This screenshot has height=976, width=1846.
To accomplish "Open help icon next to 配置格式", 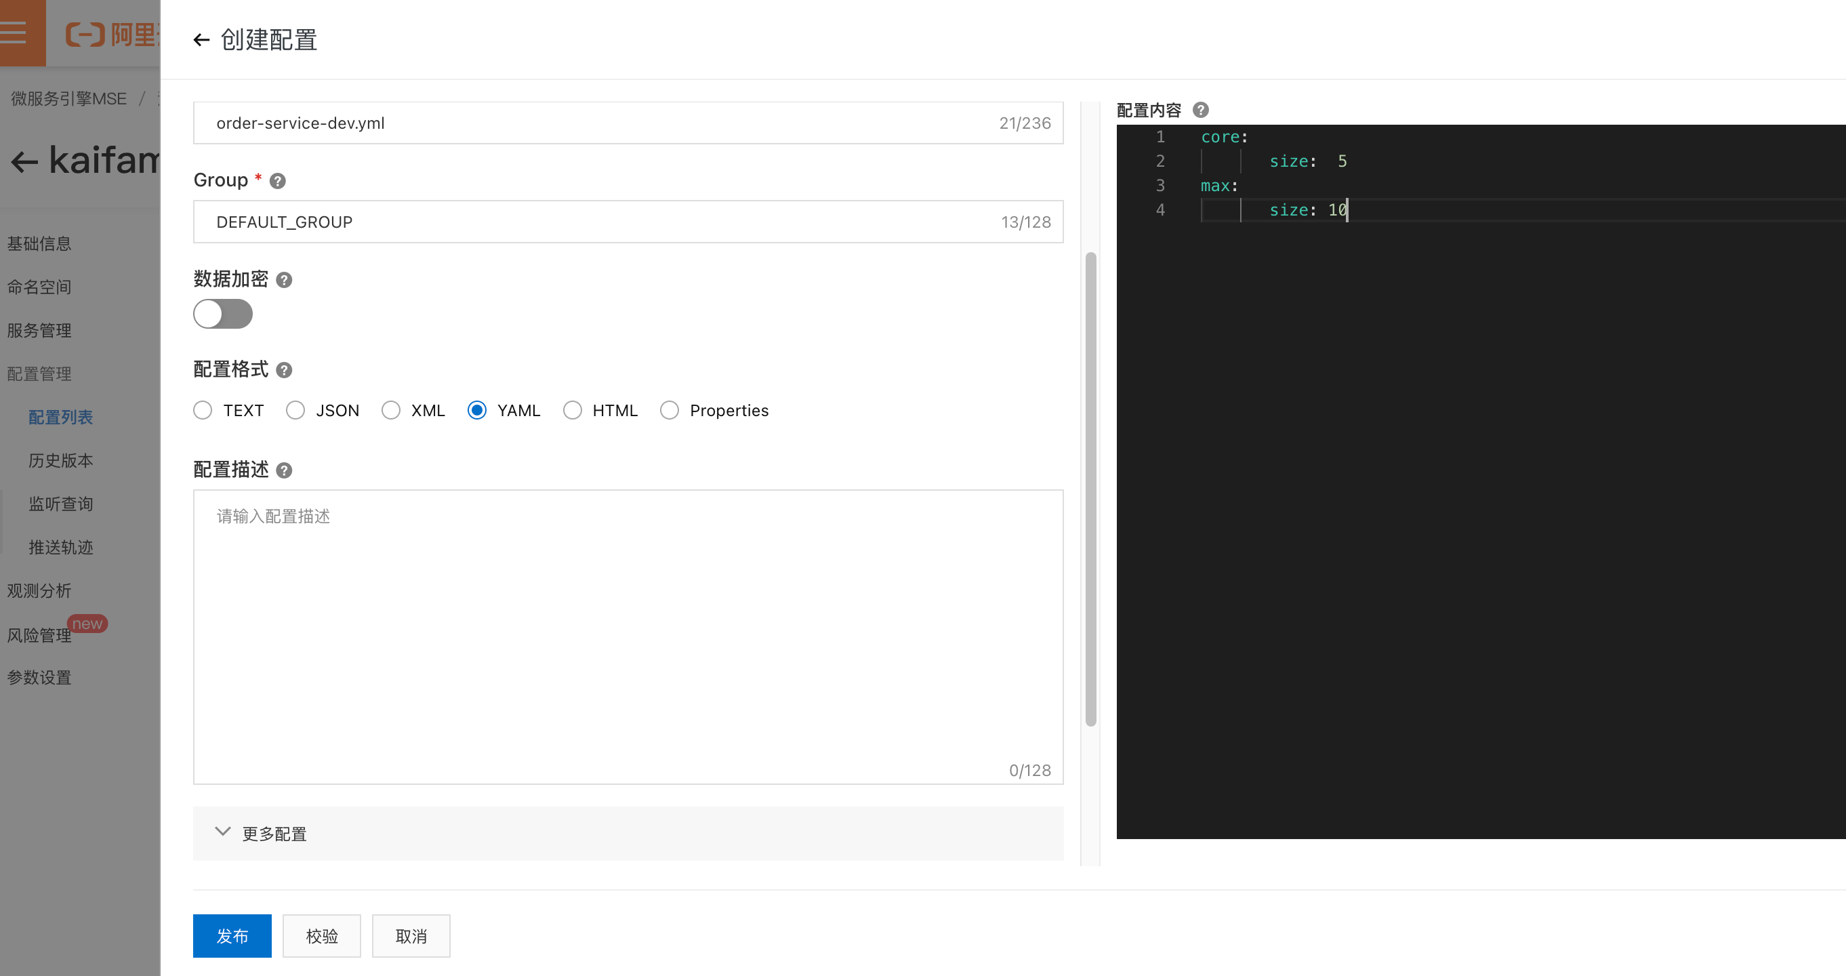I will click(284, 370).
